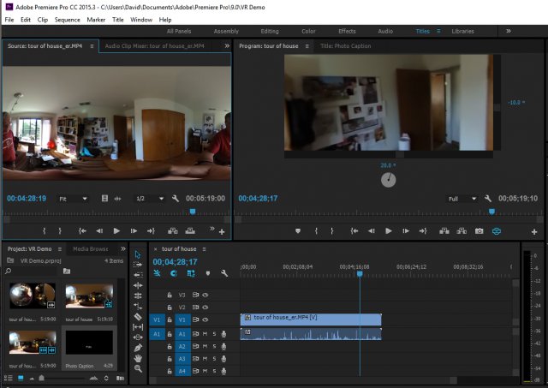Select the Razor tool
Screen dimensions: 548x388
click(x=138, y=317)
